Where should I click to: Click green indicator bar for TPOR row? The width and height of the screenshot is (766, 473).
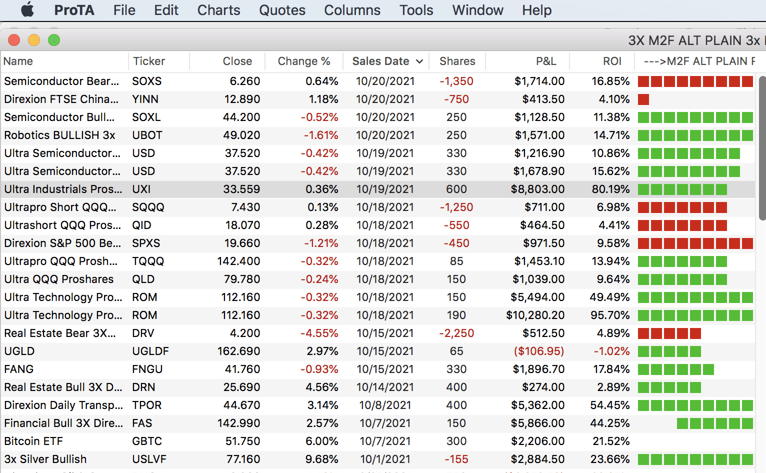point(695,405)
